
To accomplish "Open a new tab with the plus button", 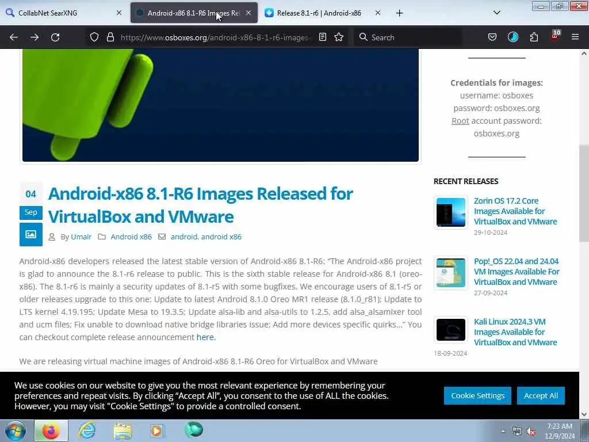I will coord(399,13).
